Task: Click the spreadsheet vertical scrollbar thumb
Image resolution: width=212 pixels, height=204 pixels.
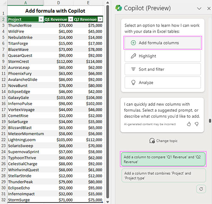Action: click(x=108, y=102)
